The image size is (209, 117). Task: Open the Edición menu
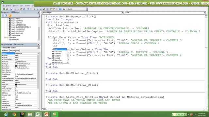pyautogui.click(x=16, y=6)
